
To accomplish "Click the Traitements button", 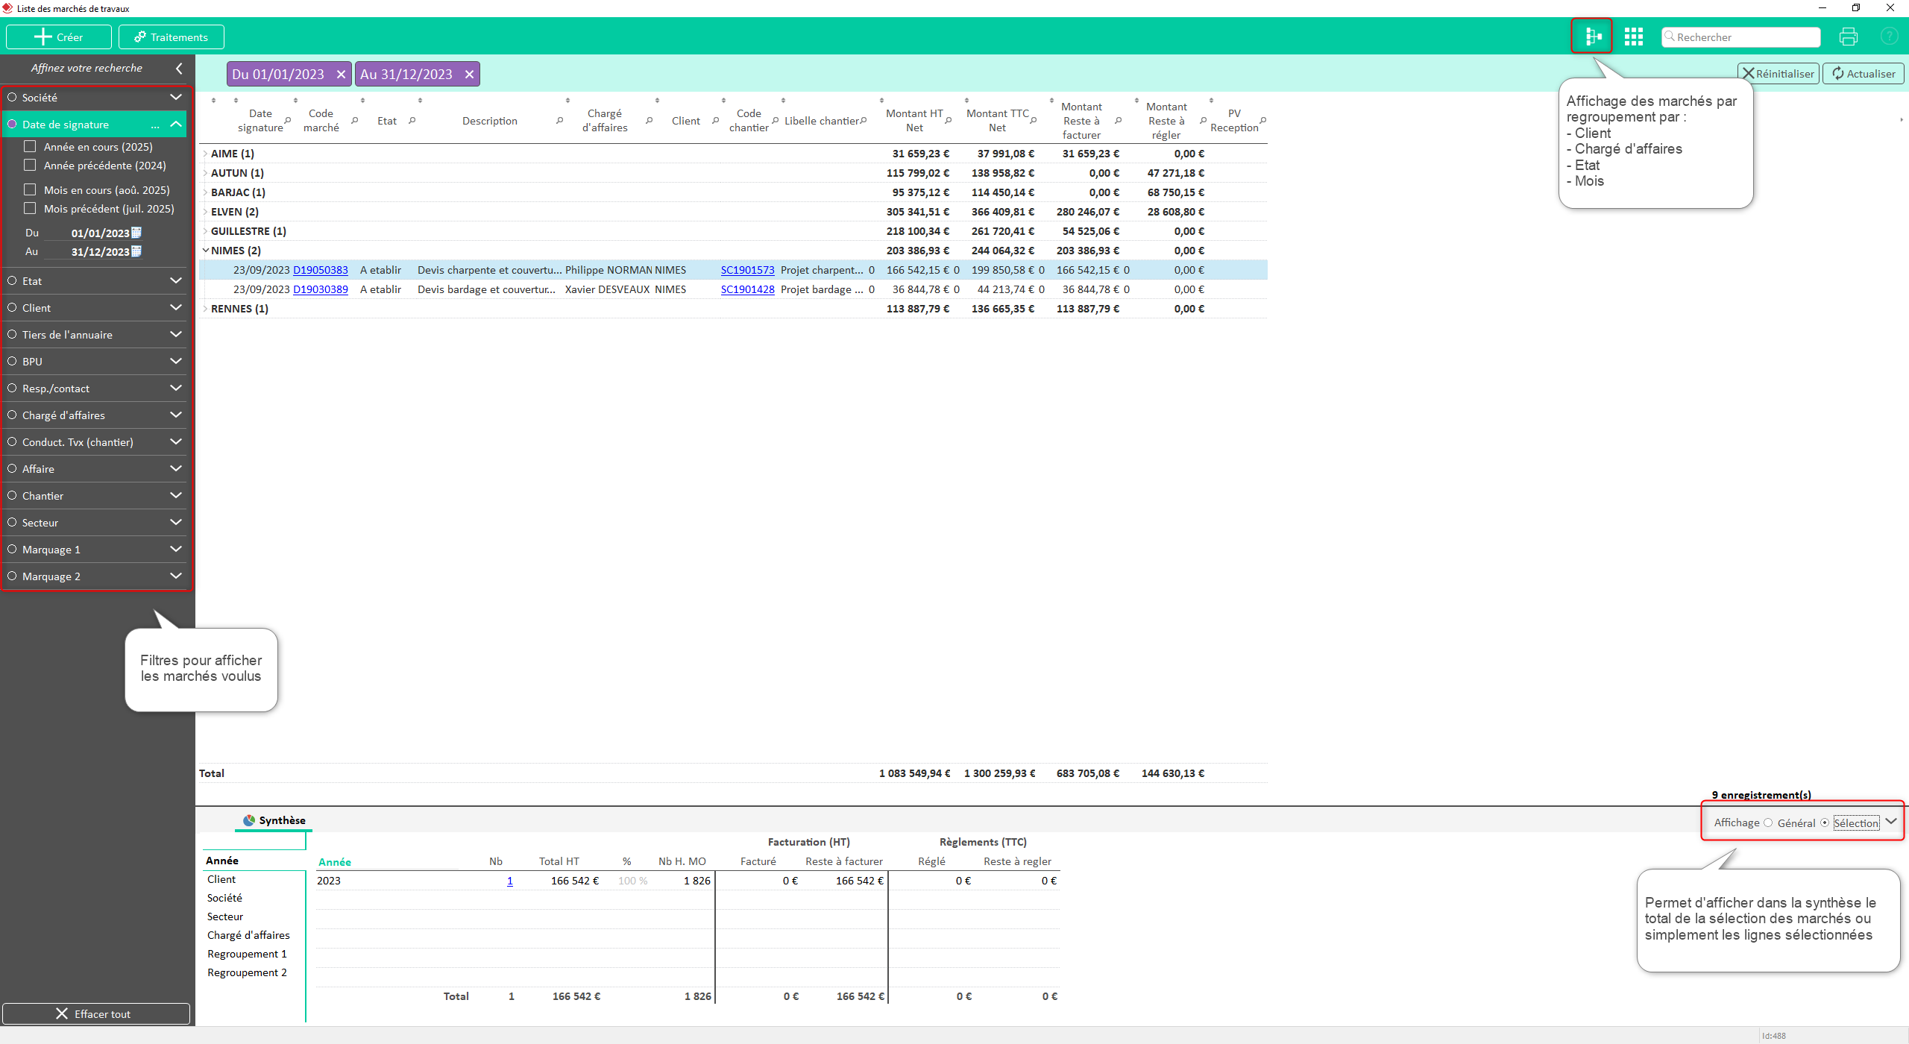I will pyautogui.click(x=172, y=37).
